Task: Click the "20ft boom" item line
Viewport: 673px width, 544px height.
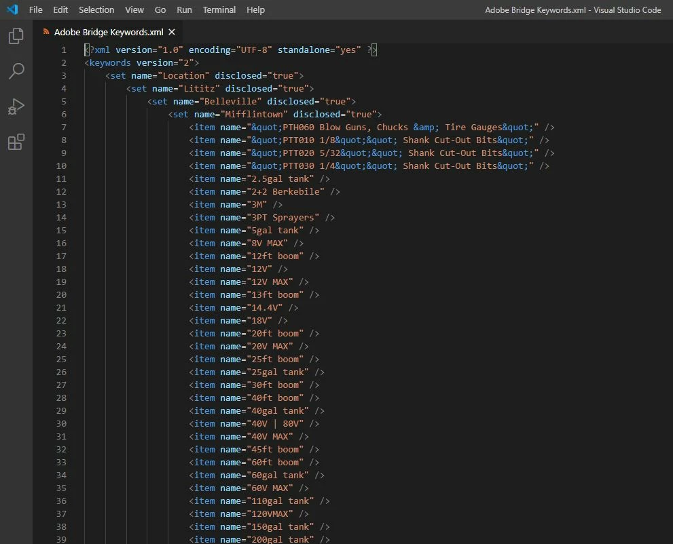Action: point(254,334)
